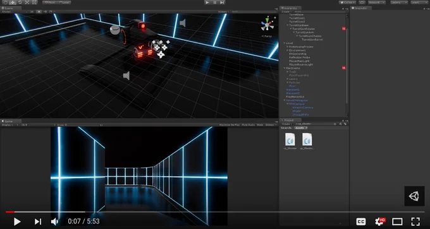Toggle Maximize On Play in Game view
Screen dimensions: 430x229
[230, 125]
